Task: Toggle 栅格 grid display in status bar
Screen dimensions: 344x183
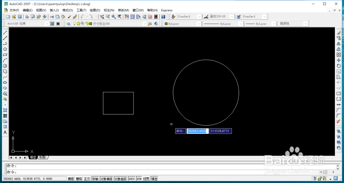Action: [79, 179]
